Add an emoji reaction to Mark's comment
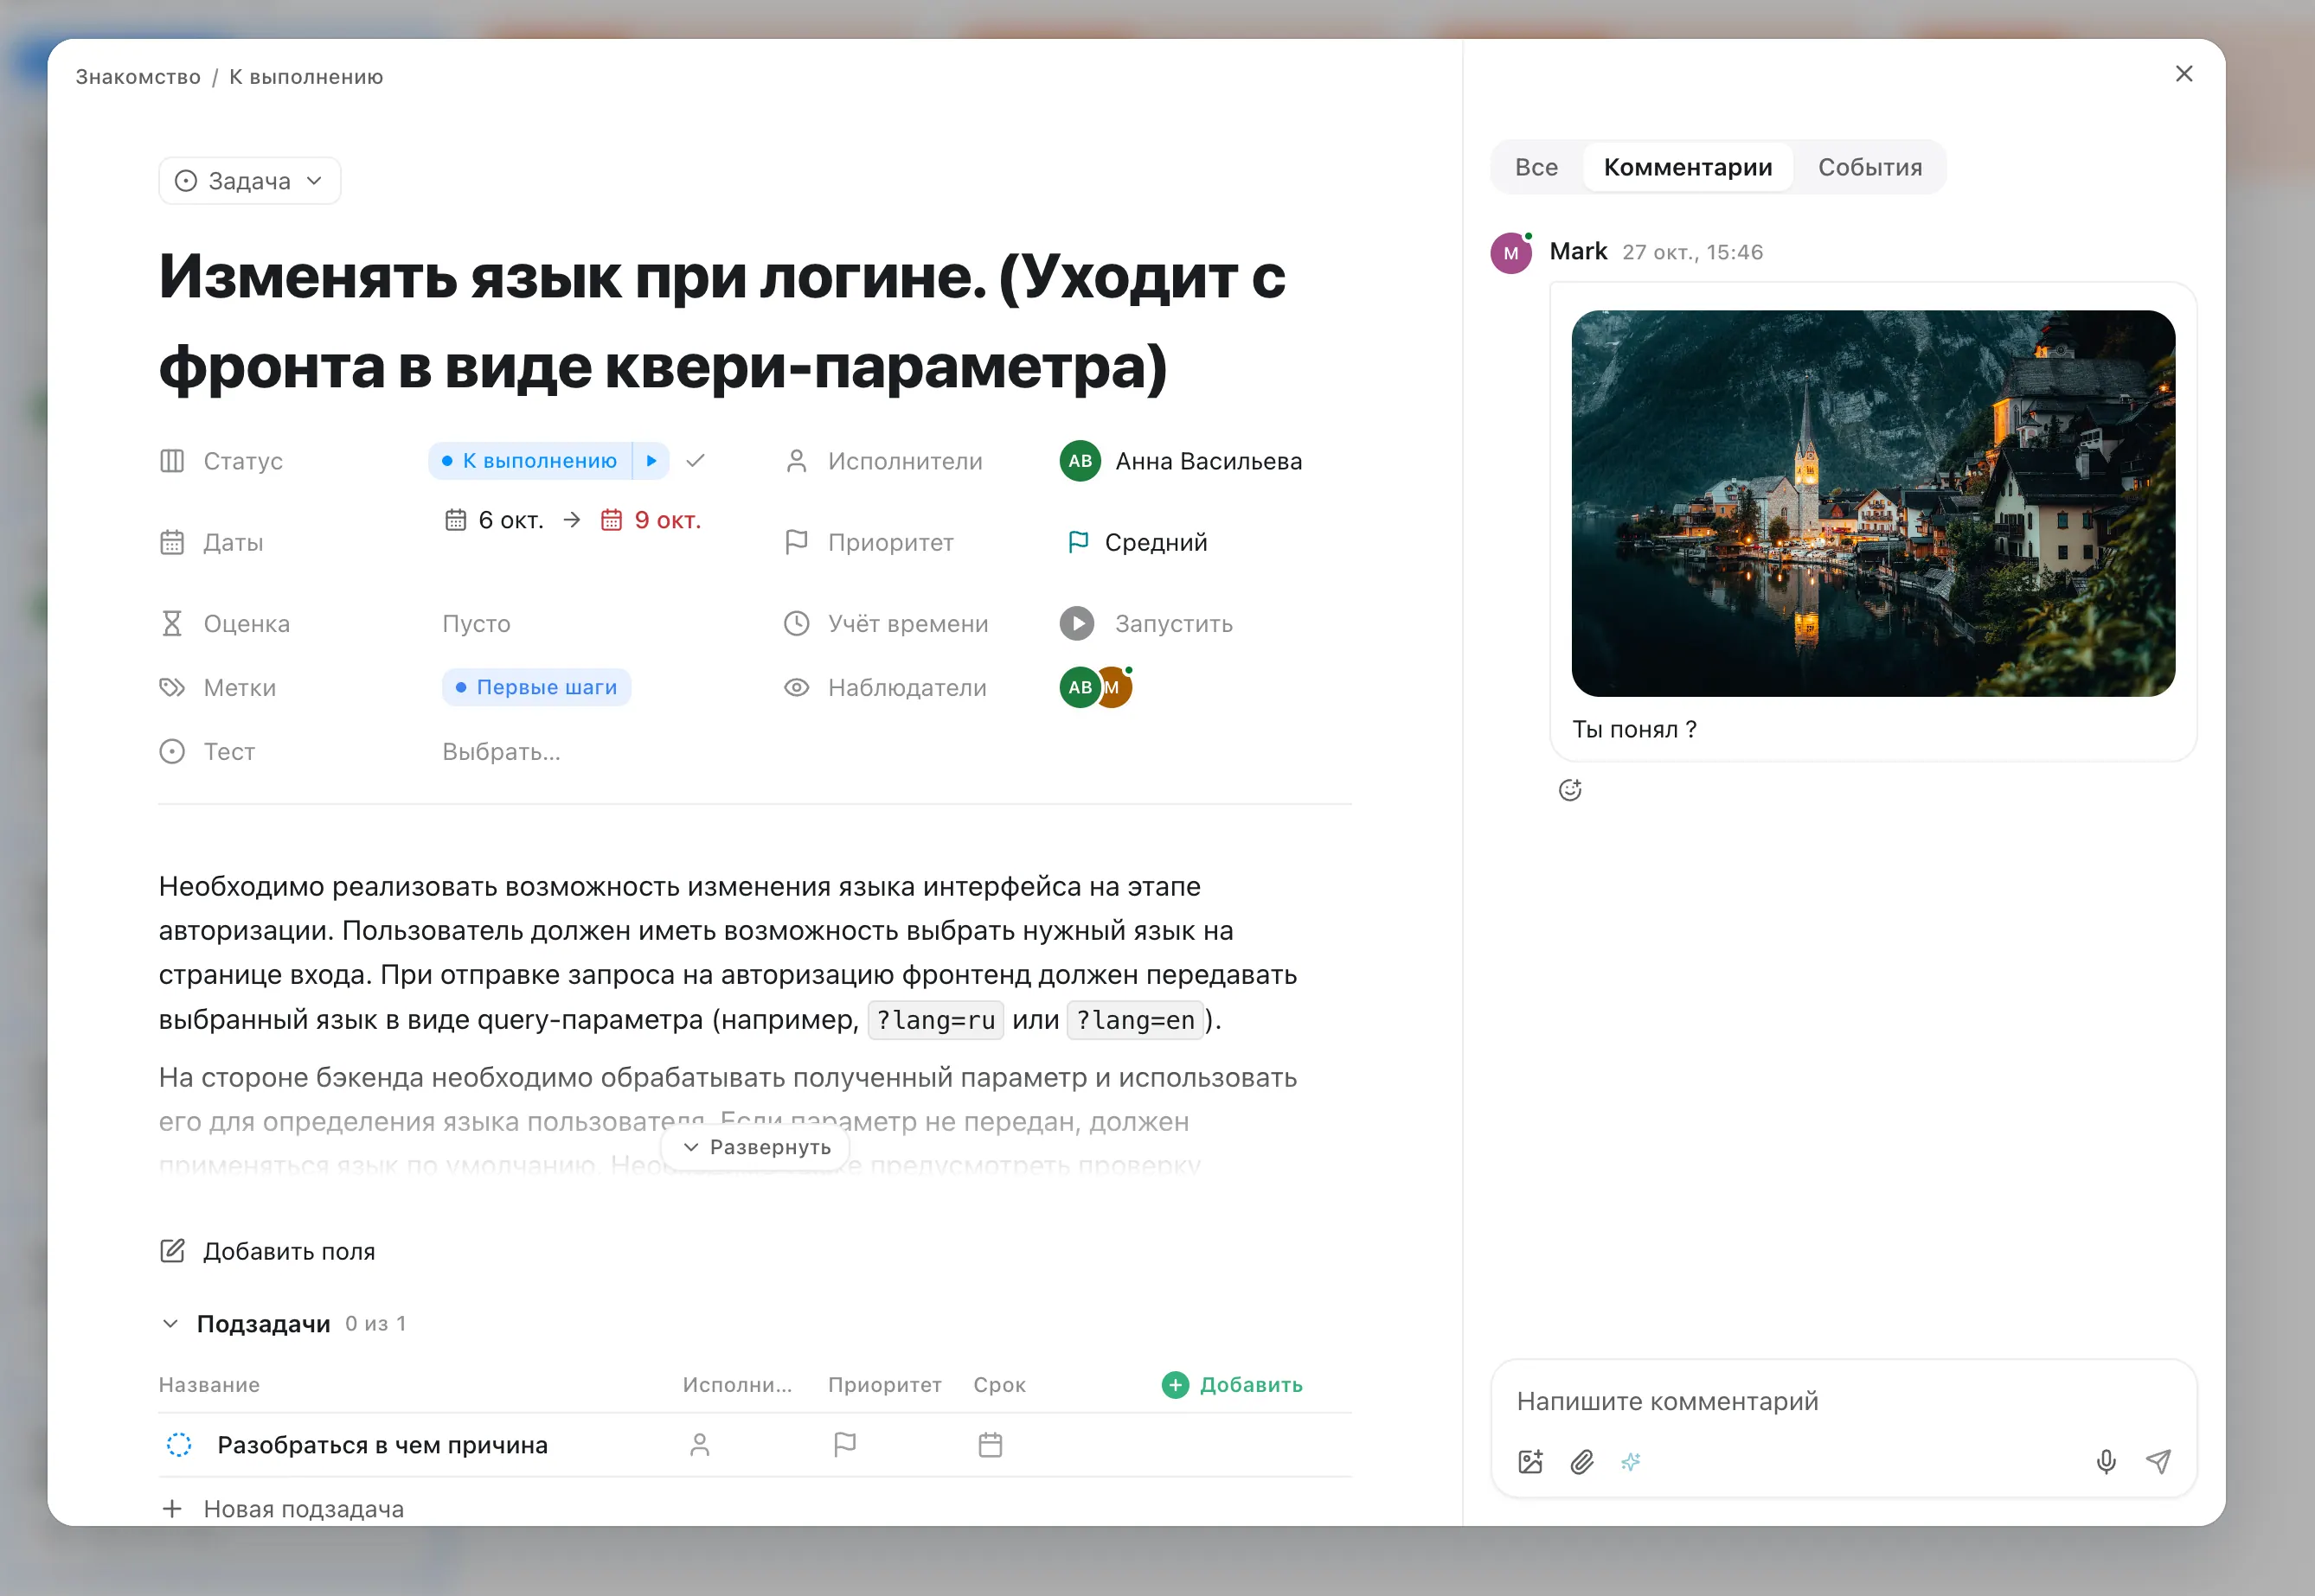This screenshot has height=1596, width=2315. pos(1569,790)
